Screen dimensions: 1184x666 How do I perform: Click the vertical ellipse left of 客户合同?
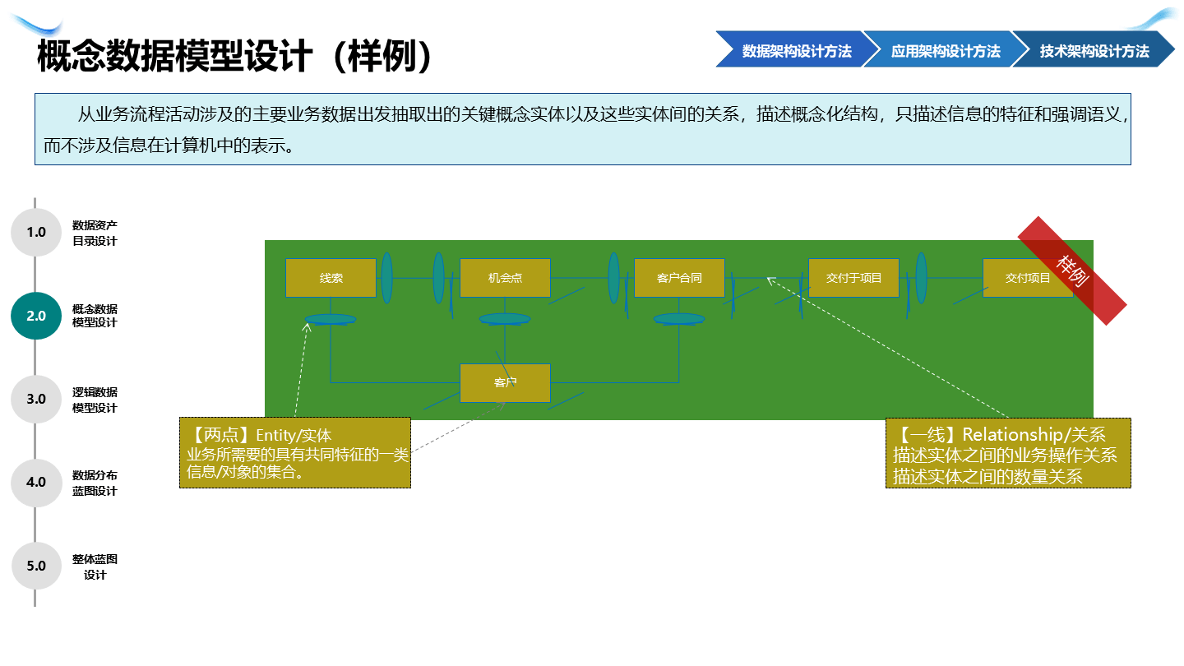613,278
